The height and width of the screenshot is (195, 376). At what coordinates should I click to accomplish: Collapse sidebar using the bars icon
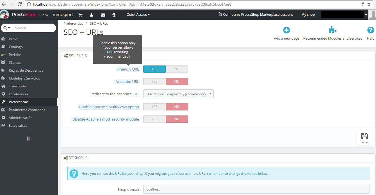click(x=28, y=139)
